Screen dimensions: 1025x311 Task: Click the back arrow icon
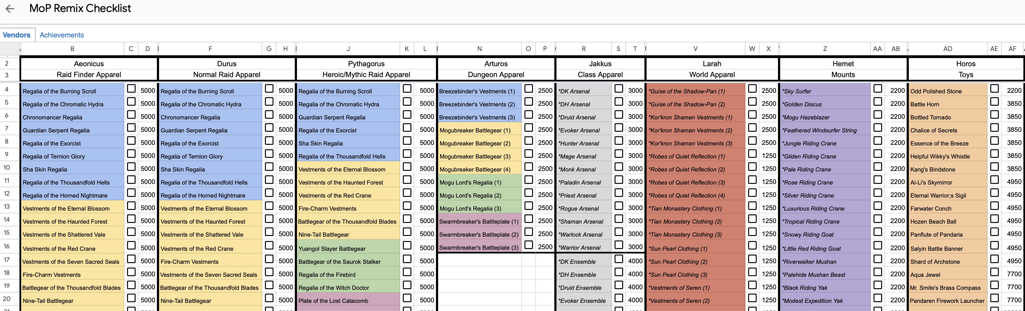pos(10,9)
